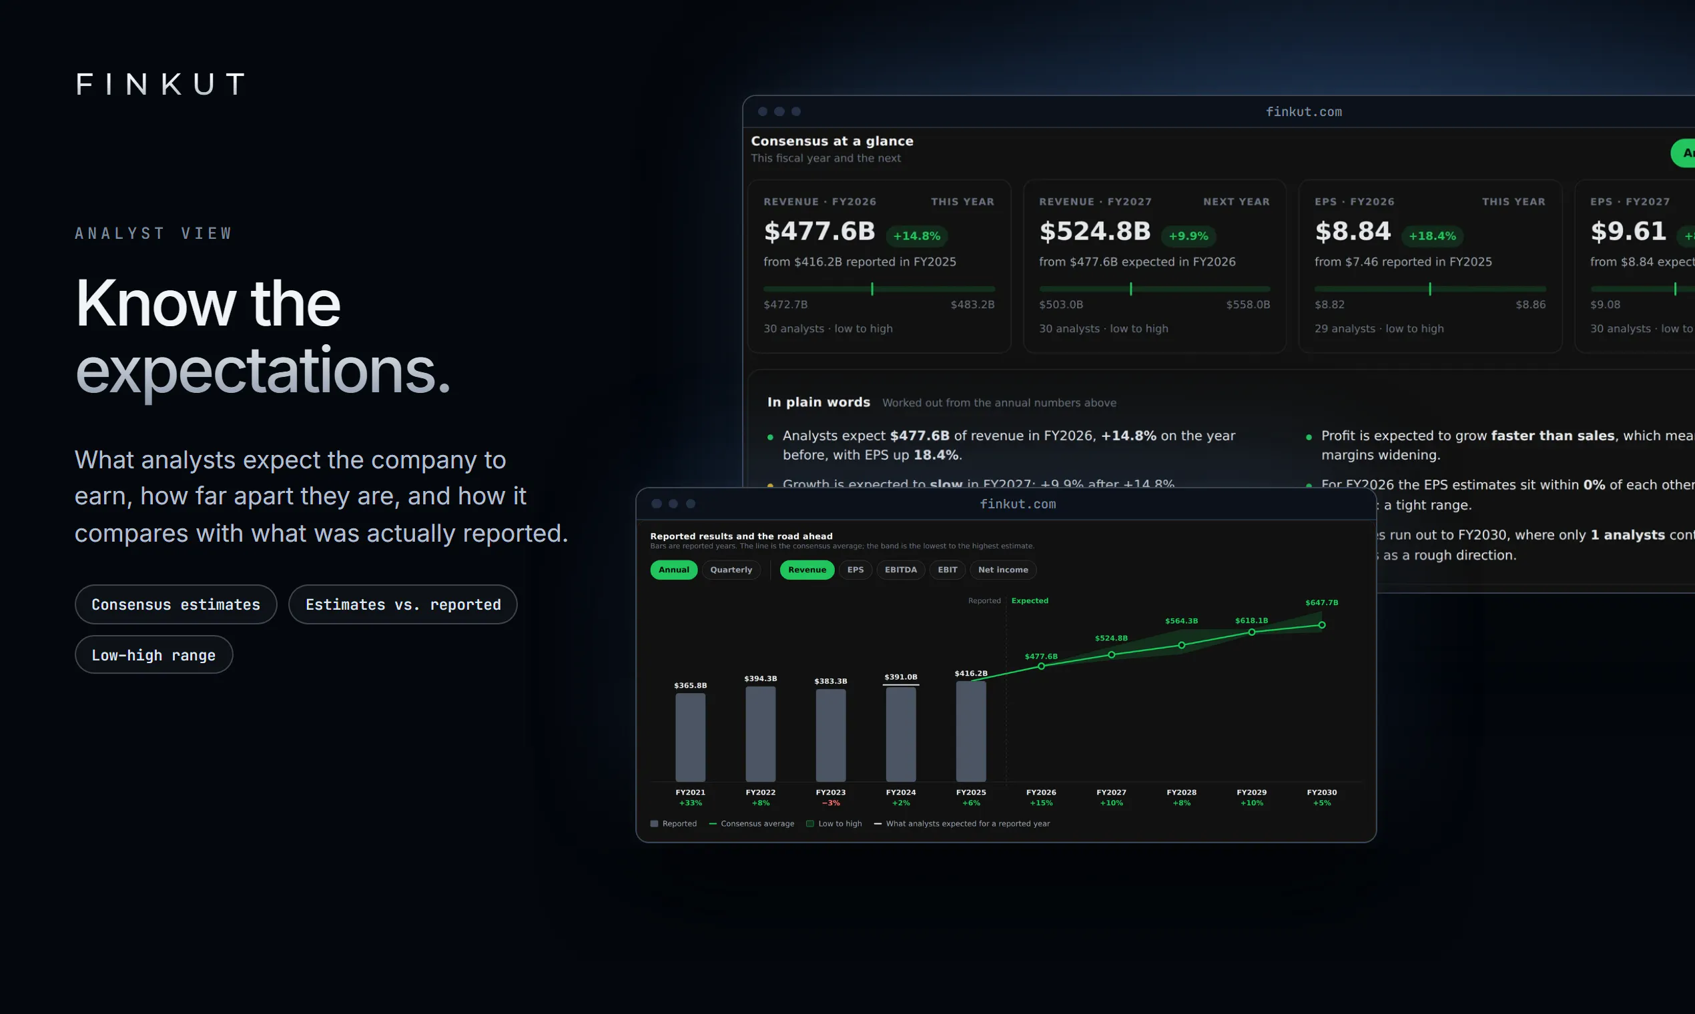Click the FY2024 reported bar
The image size is (1695, 1014).
[x=901, y=734]
